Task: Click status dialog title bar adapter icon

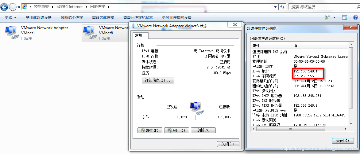Action: [x=133, y=26]
